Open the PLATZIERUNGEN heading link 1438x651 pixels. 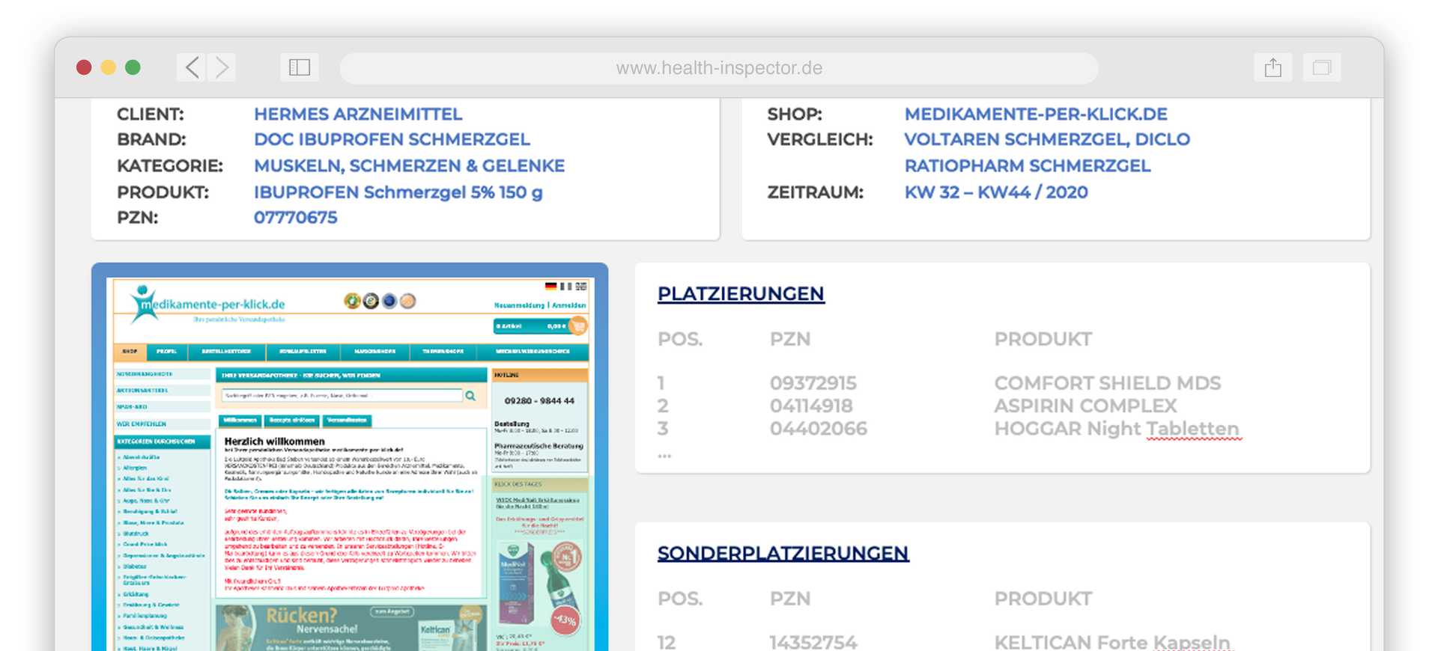point(741,294)
